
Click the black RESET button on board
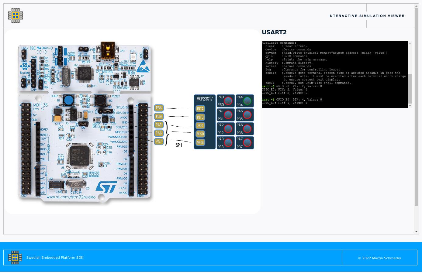tap(100, 100)
